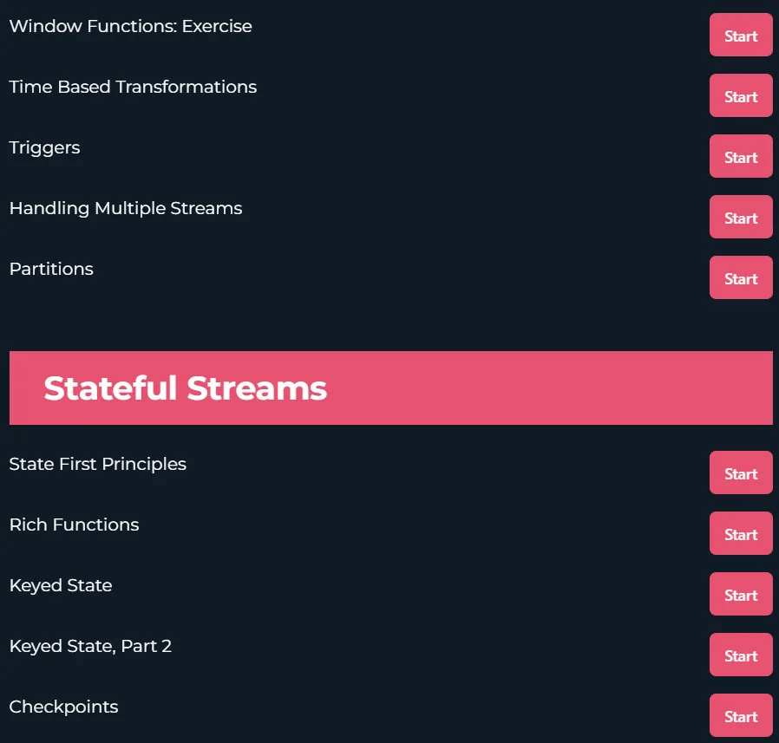Open the Handling Multiple Streams title
The image size is (779, 743).
tap(126, 209)
